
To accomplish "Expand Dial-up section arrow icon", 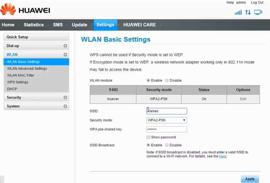I will click(65, 46).
